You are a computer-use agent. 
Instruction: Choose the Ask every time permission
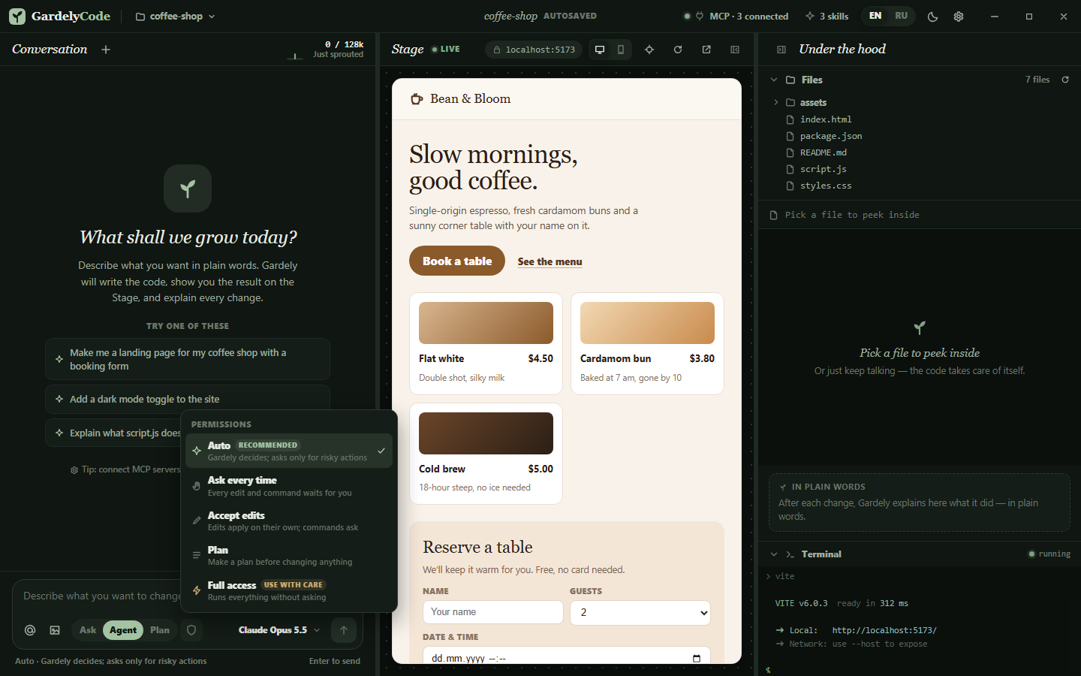coord(289,486)
